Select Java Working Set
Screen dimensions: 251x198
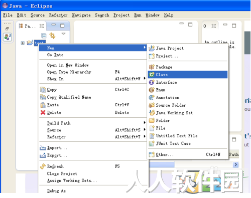[187, 113]
